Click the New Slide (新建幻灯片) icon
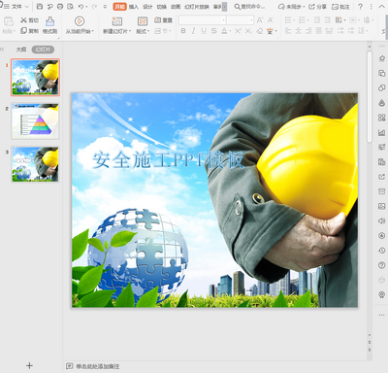The image size is (388, 373). (117, 21)
